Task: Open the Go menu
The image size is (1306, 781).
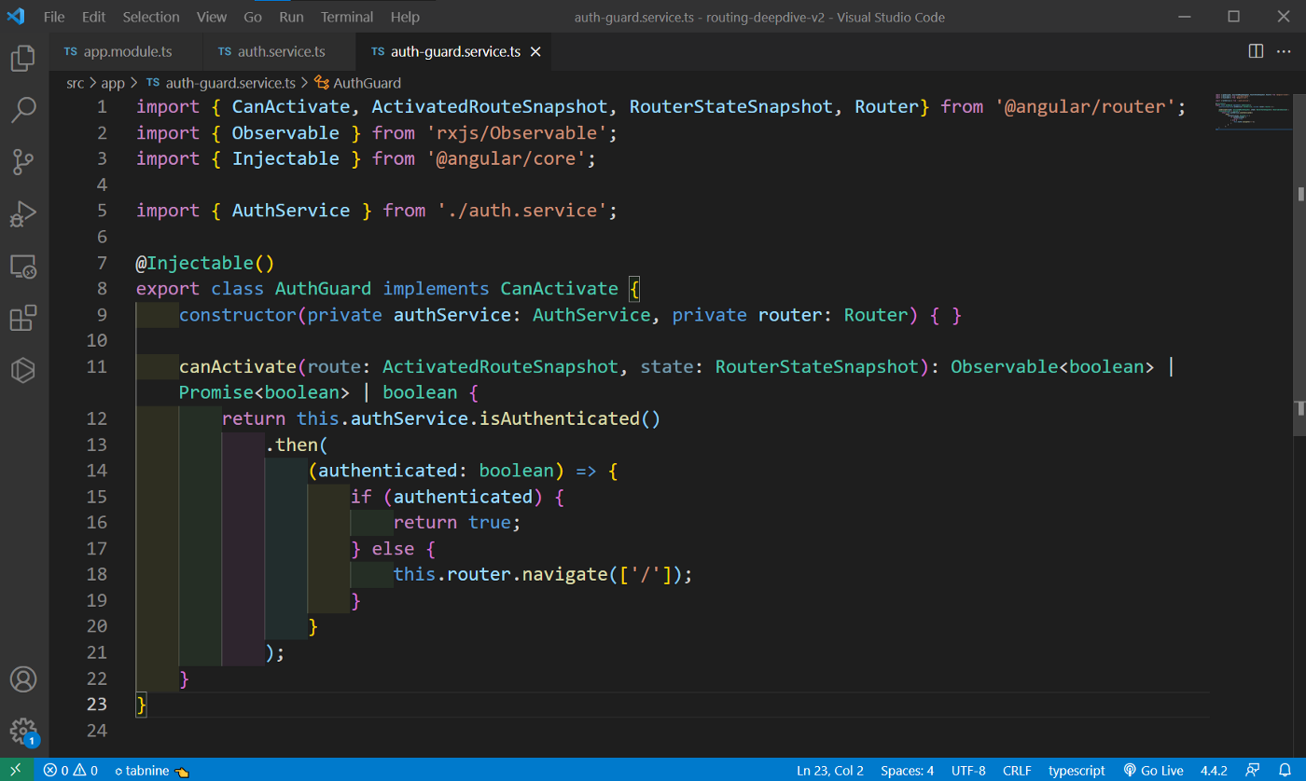Action: (253, 17)
